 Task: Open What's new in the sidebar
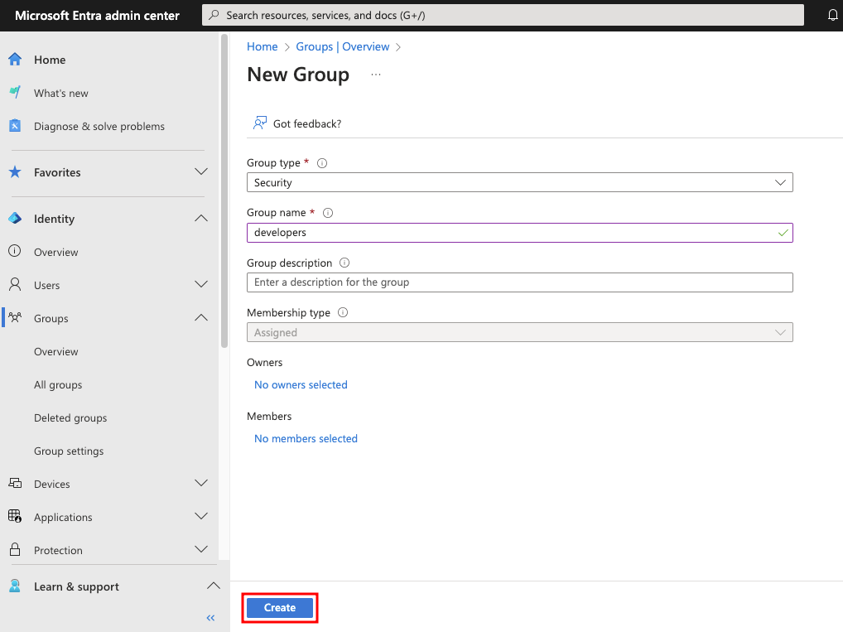[60, 93]
